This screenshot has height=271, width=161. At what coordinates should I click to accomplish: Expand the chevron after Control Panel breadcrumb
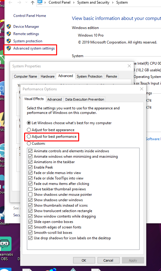pyautogui.click(x=74, y=3)
